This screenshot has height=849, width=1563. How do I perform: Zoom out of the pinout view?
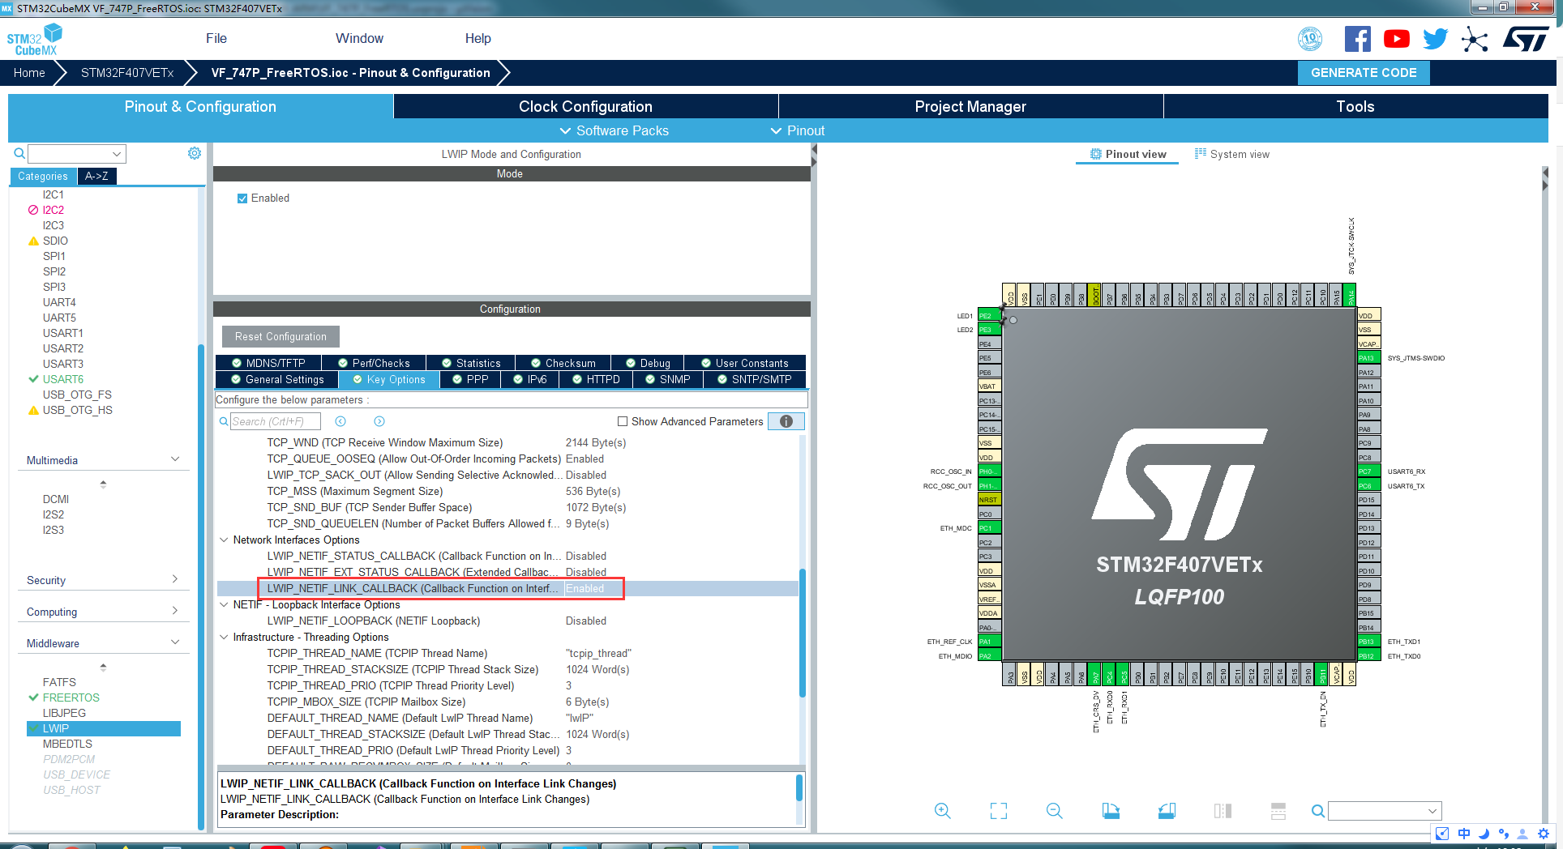tap(1054, 810)
